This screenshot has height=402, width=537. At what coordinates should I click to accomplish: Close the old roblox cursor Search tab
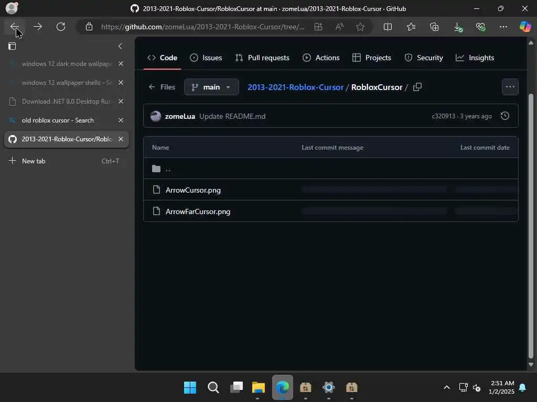(x=121, y=120)
